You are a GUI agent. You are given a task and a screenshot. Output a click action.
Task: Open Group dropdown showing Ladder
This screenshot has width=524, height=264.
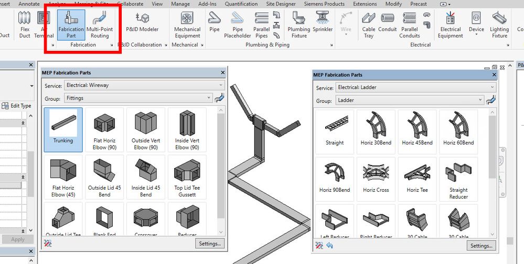click(409, 100)
